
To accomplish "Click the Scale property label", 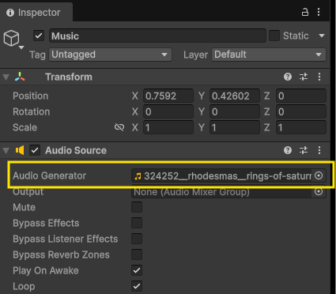I will pyautogui.click(x=25, y=127).
